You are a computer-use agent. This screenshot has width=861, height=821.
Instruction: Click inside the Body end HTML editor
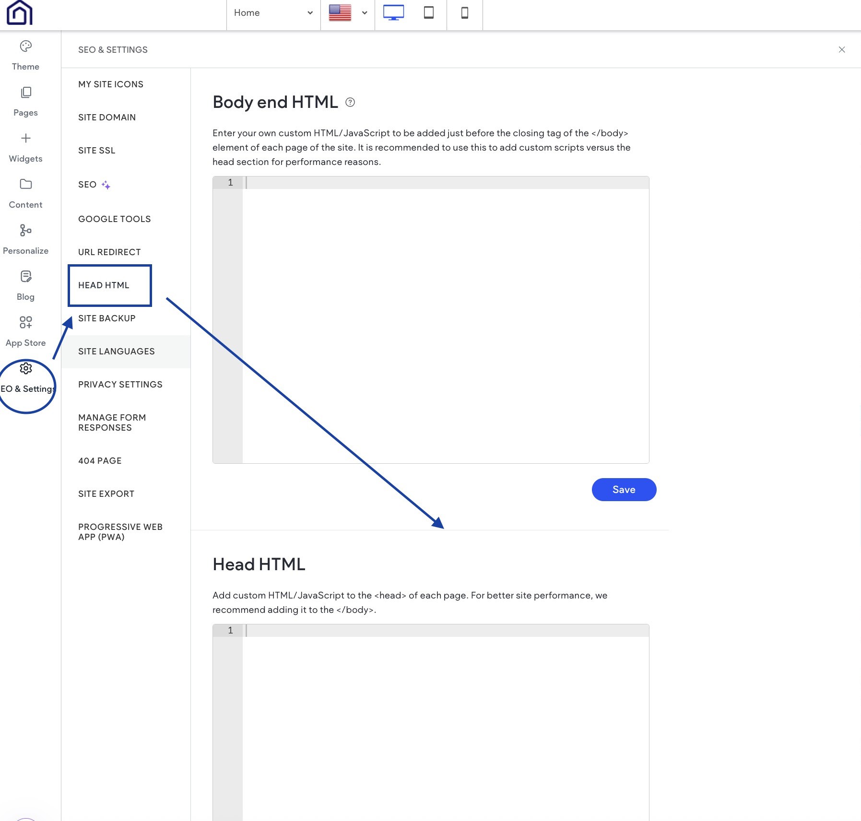tap(432, 288)
